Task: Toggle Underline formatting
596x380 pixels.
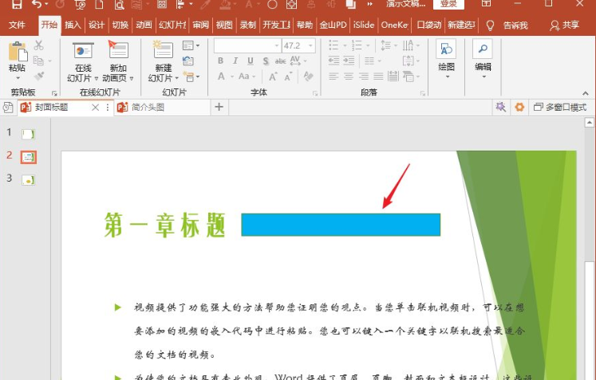Action: click(250, 61)
